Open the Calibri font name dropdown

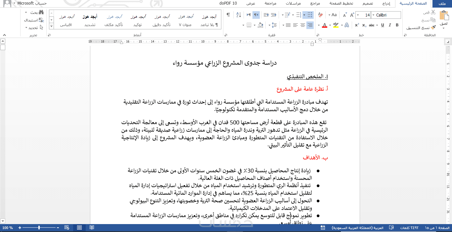[373, 15]
